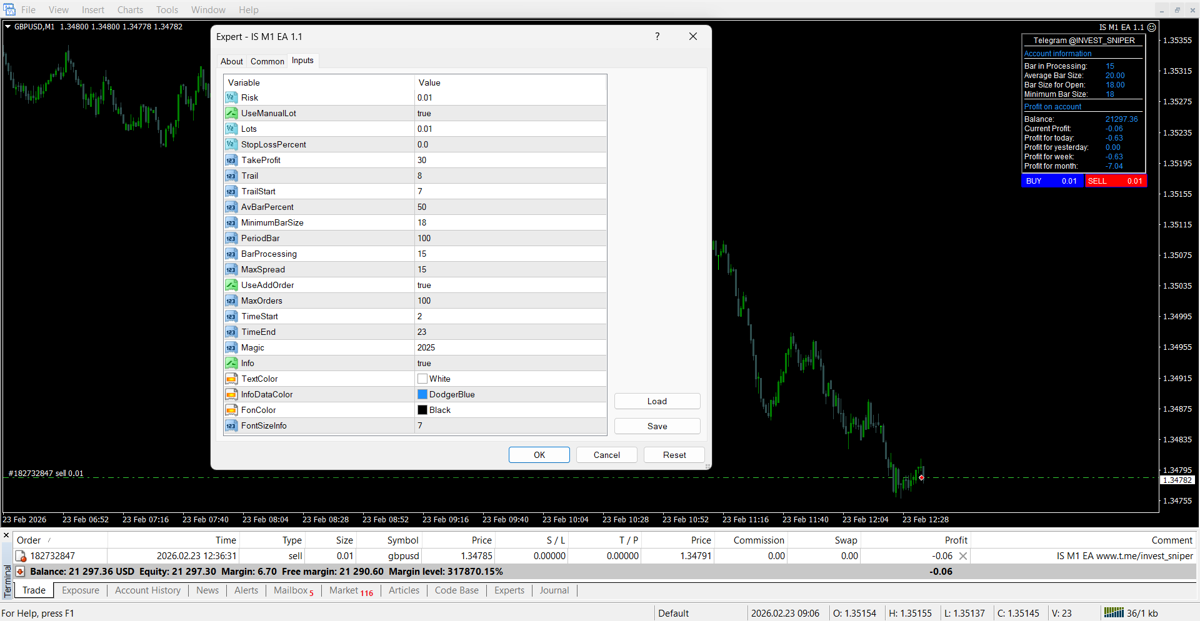Click the Risk variable icon

231,97
